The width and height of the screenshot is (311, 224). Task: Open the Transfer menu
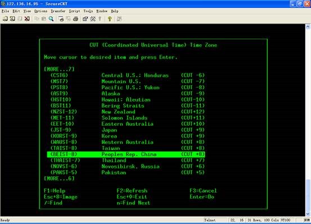[x=58, y=11]
